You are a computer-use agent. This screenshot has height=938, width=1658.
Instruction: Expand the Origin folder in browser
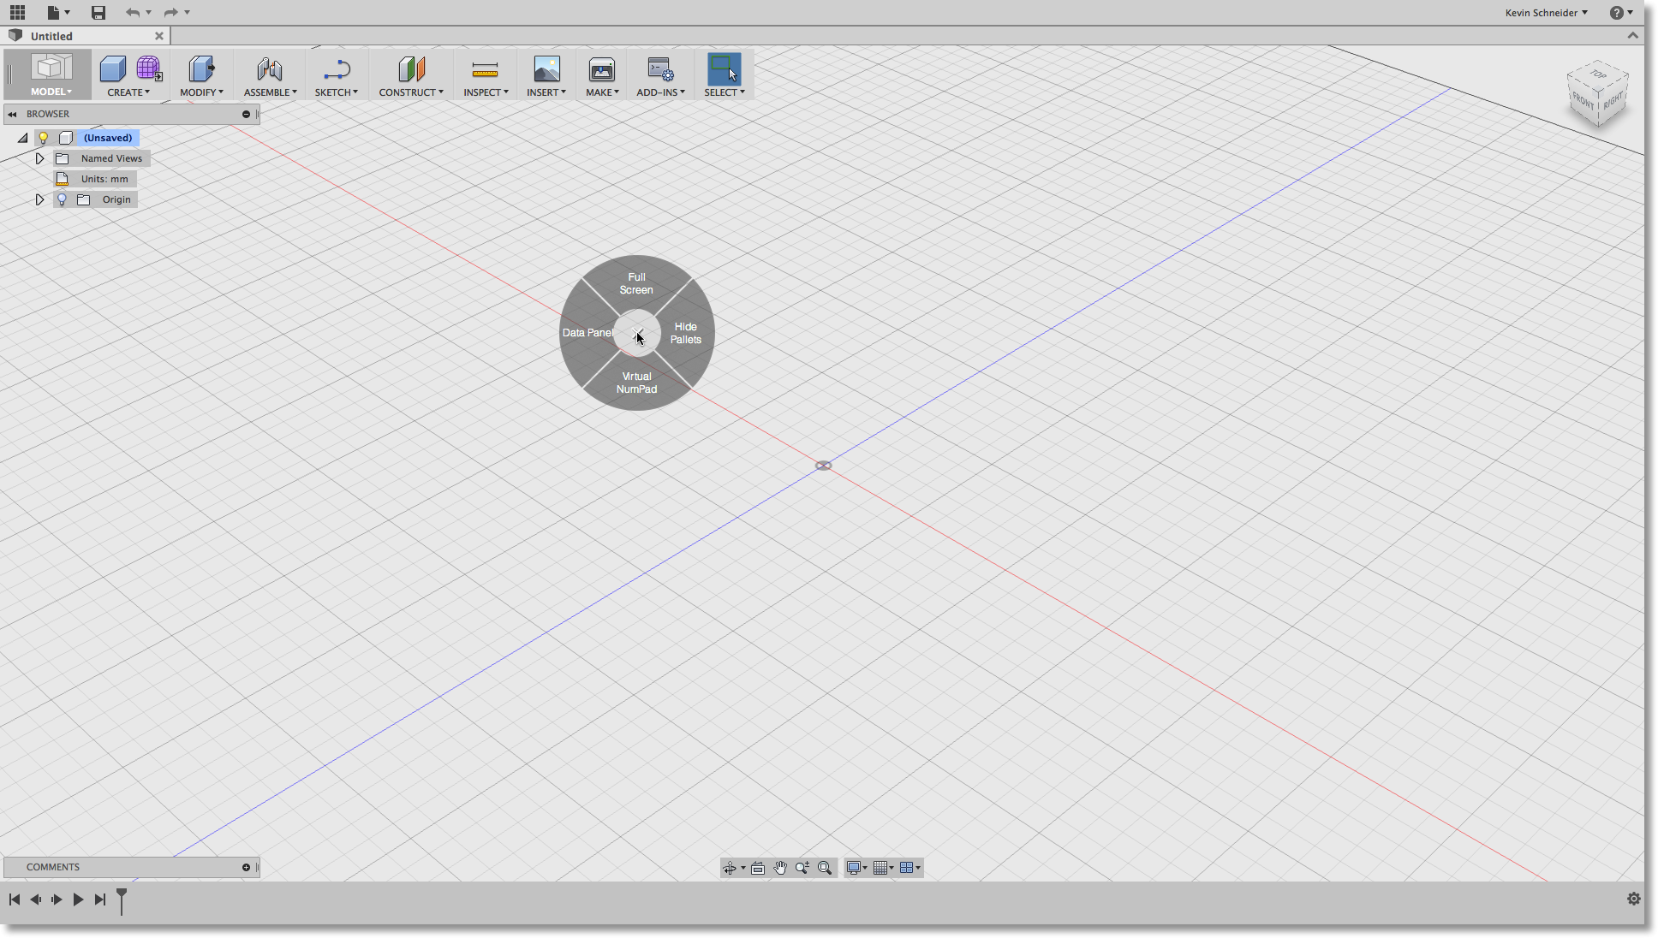(x=40, y=199)
